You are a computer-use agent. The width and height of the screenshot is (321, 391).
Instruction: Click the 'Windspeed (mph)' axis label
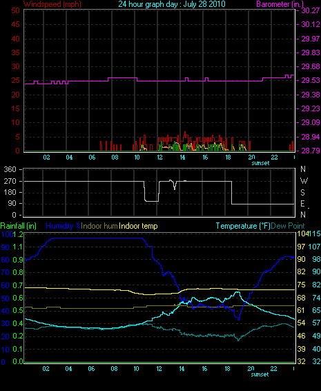(52, 4)
